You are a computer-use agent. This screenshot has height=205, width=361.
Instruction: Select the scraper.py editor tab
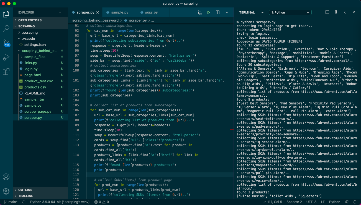click(85, 12)
